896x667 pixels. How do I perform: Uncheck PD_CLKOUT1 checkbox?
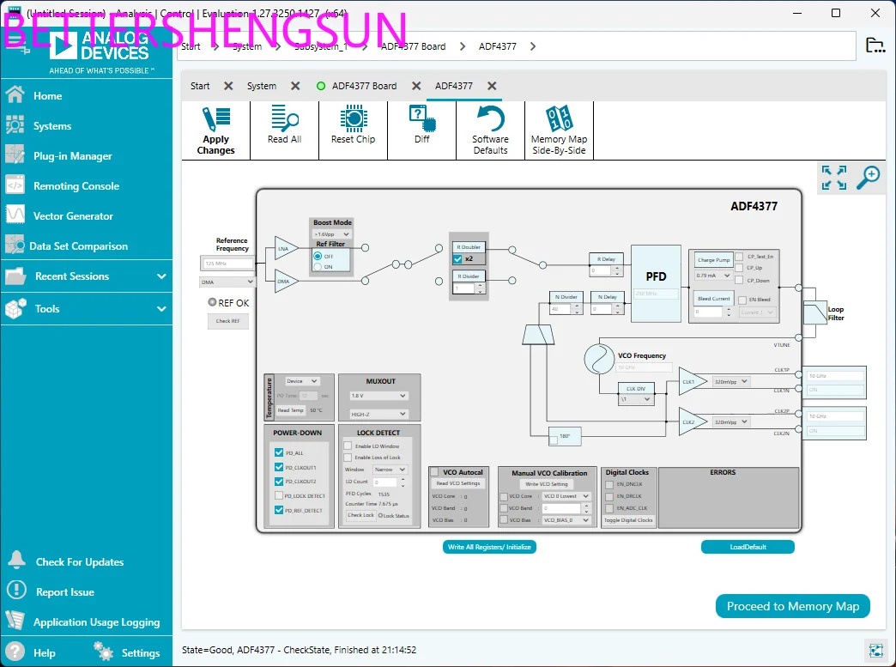click(x=279, y=467)
